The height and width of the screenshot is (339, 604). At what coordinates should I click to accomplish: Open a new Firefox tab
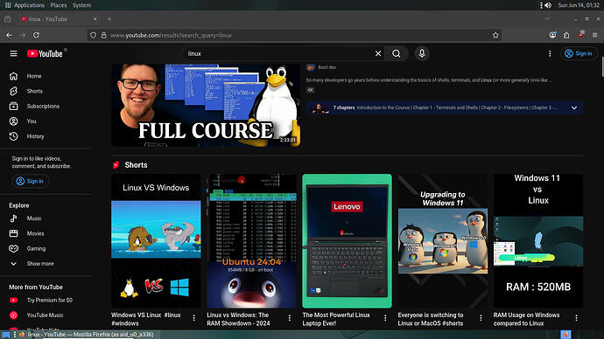(109, 19)
